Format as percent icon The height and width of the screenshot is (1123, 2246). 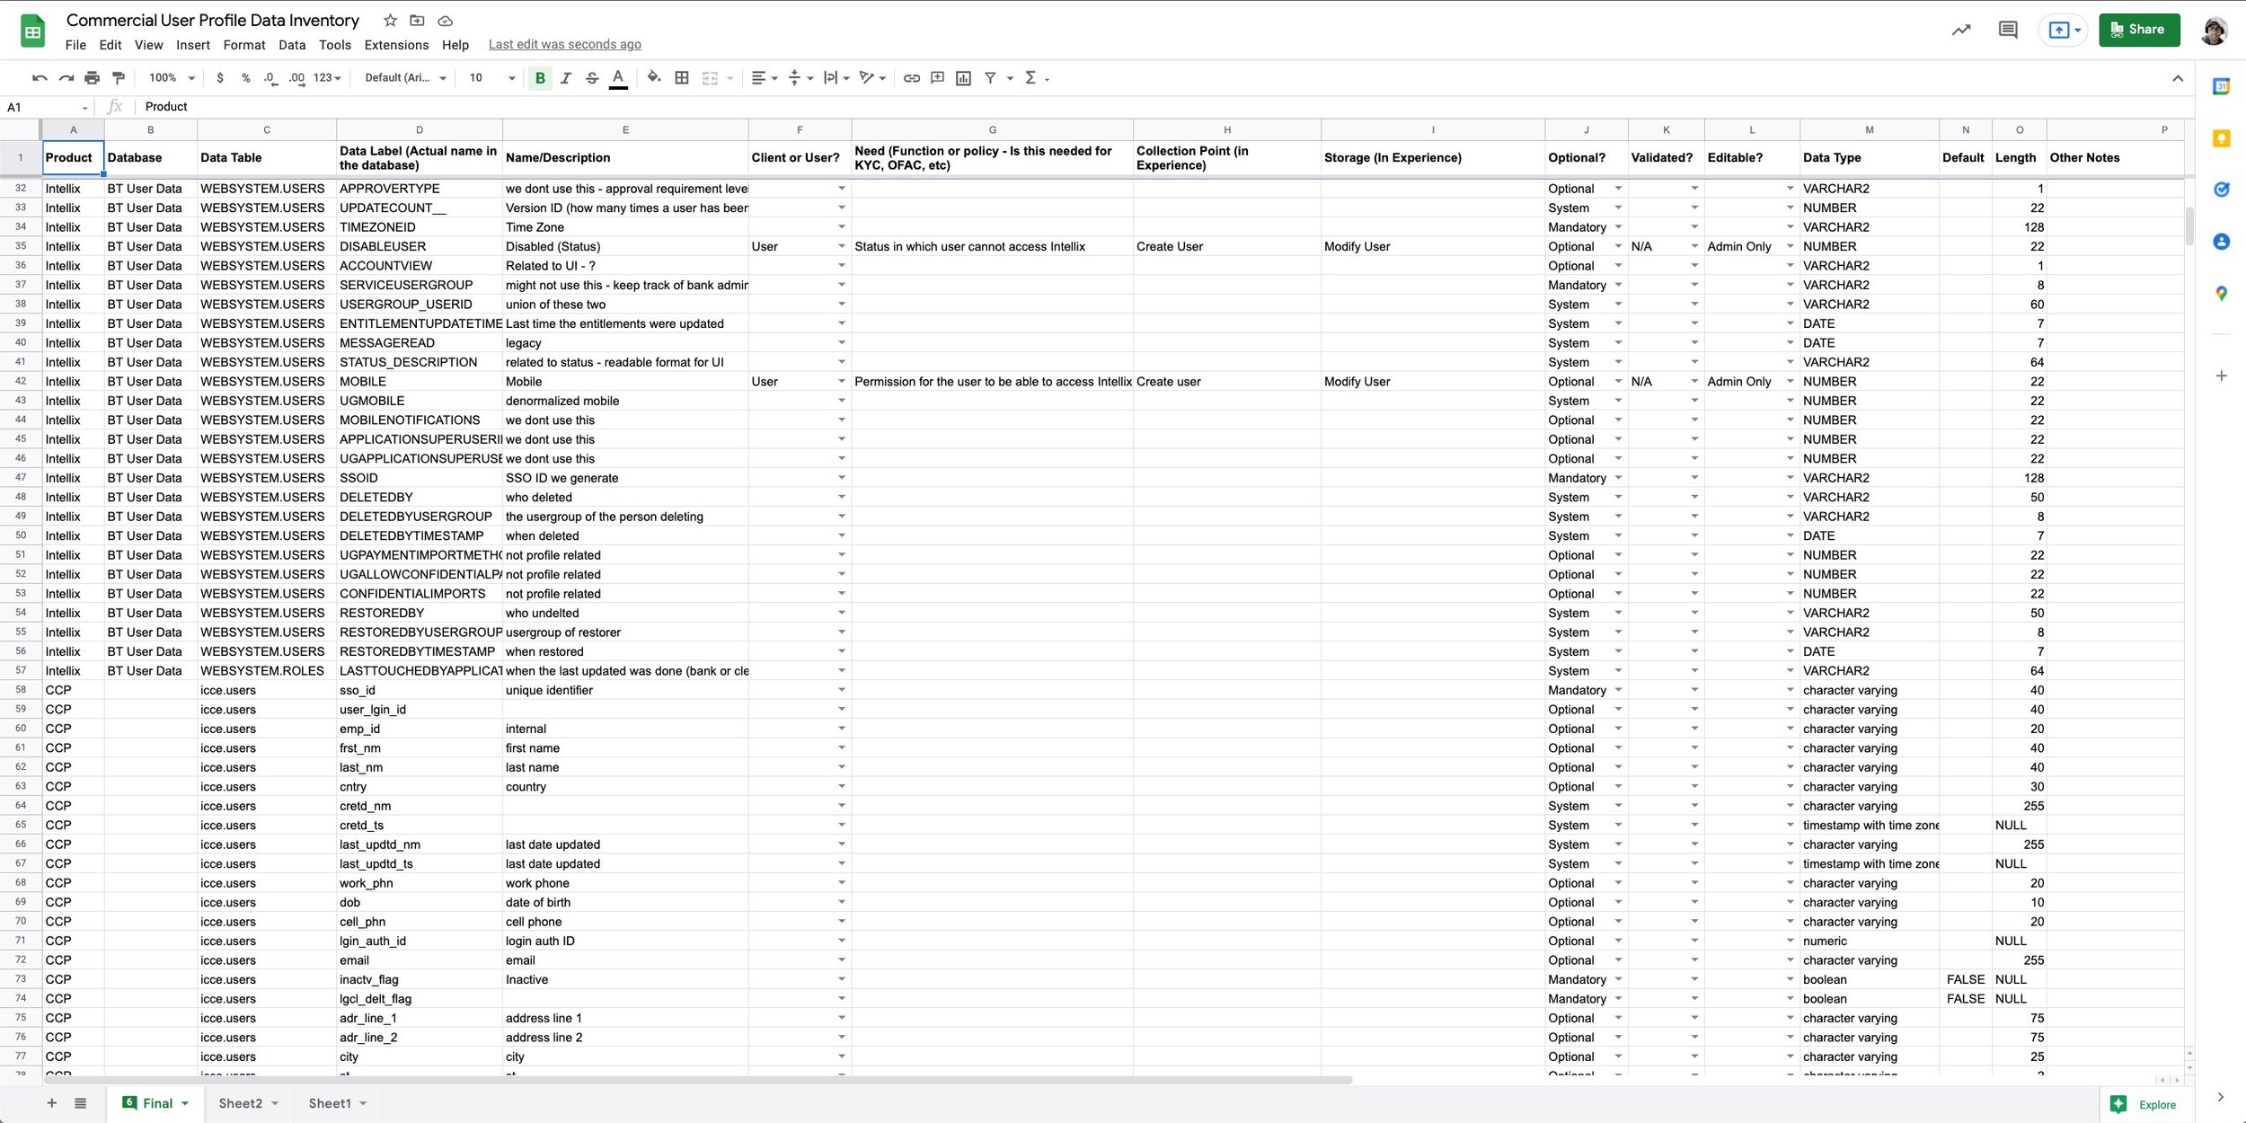pos(246,78)
